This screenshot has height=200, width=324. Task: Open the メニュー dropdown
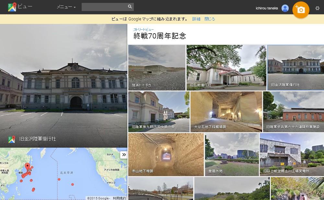(x=66, y=7)
